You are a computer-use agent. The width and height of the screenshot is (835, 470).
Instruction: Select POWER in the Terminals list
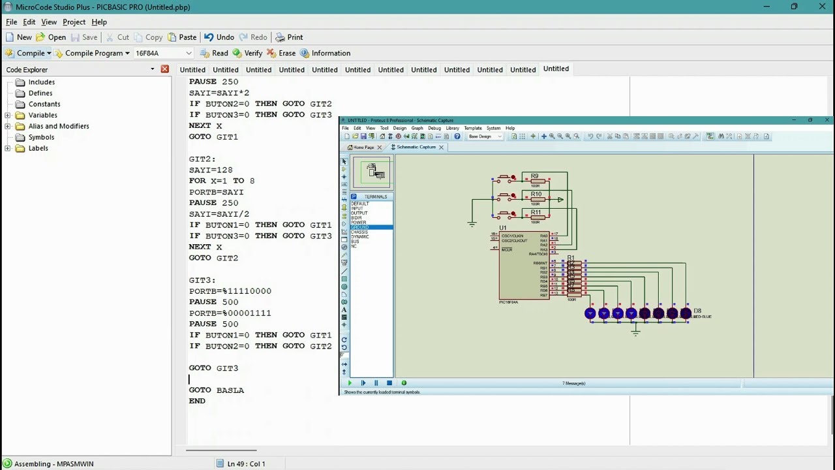pos(358,223)
